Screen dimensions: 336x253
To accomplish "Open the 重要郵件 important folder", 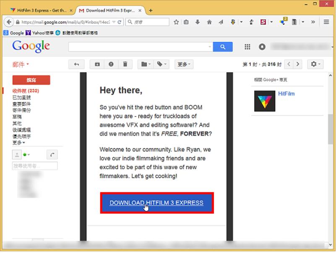I will 21,104.
